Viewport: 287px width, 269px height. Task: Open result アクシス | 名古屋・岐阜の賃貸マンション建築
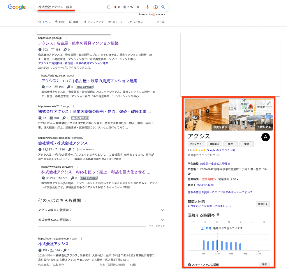point(78,43)
